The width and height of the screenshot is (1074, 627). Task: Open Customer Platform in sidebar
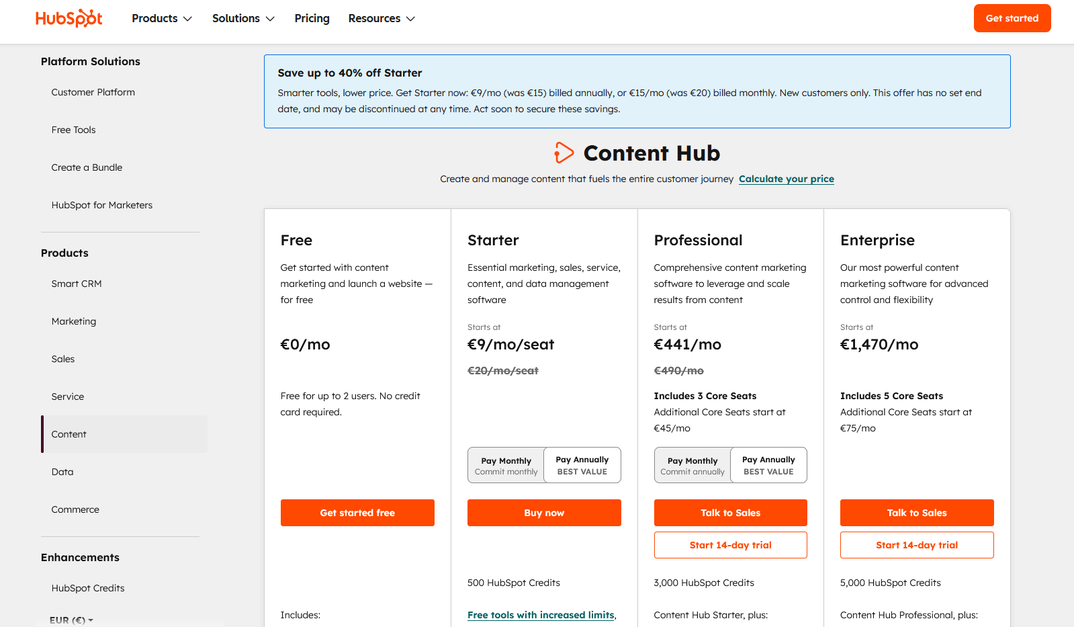pos(93,92)
